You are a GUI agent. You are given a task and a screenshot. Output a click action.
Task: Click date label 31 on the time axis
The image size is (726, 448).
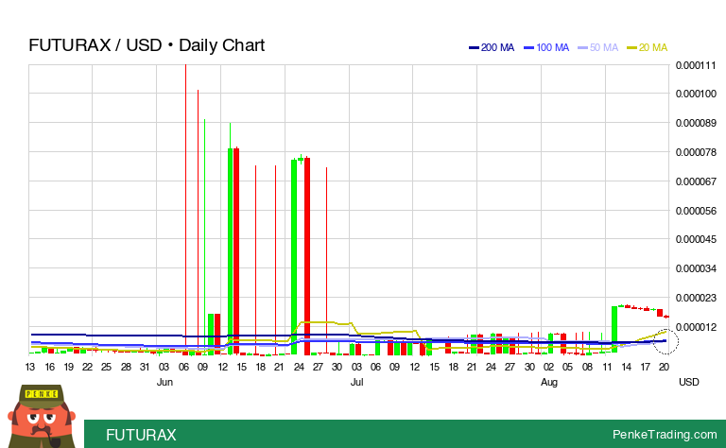(x=145, y=367)
